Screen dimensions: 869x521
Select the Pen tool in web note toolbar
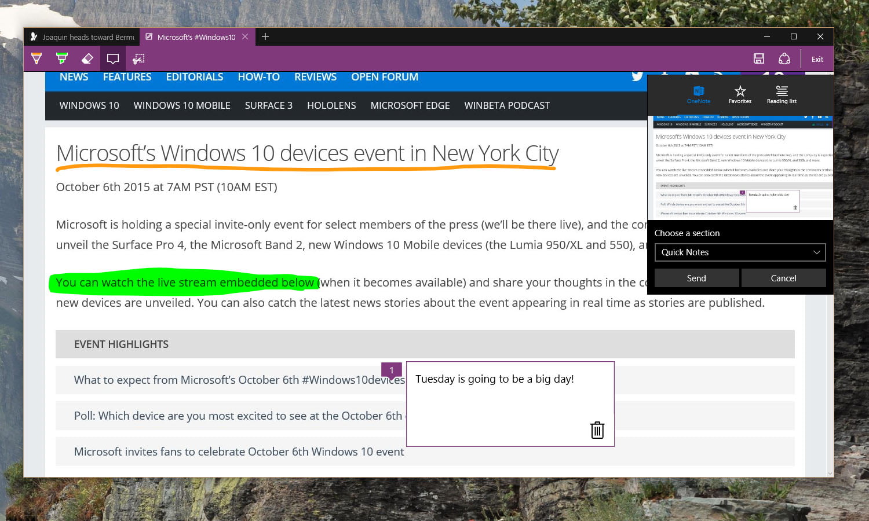(x=36, y=58)
